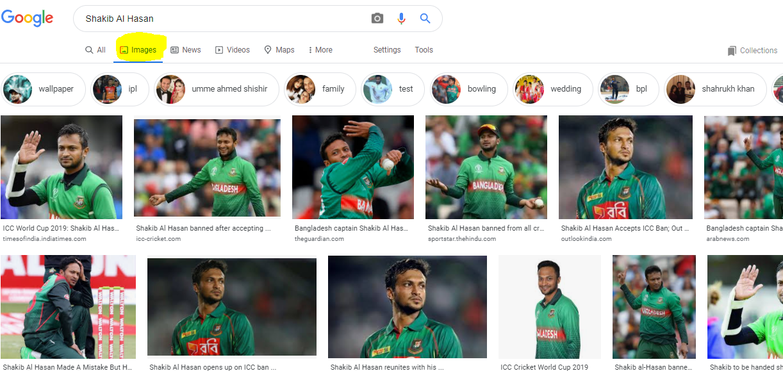
Task: Click the voice search microphone icon
Action: coord(401,19)
